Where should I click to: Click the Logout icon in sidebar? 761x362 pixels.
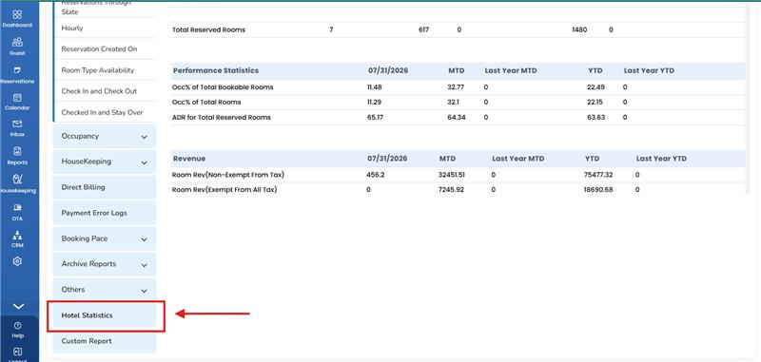tap(17, 352)
